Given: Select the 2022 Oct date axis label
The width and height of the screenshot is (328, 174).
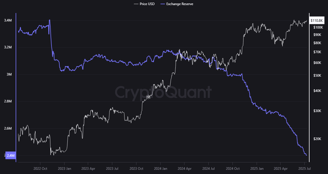Looking at the screenshot, I should (40, 168).
